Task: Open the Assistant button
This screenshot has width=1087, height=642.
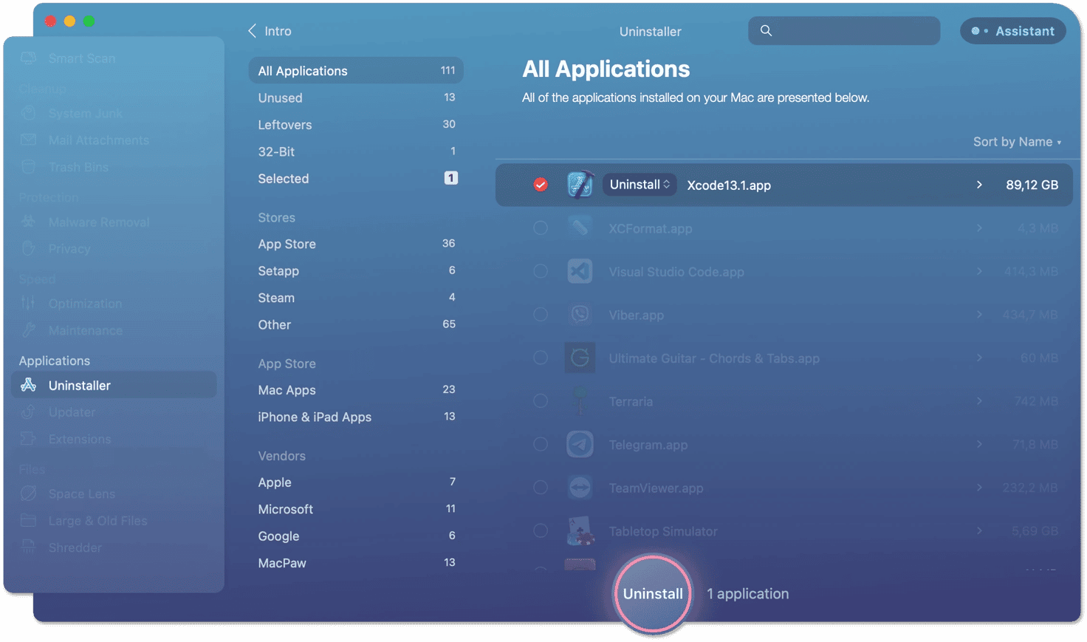Action: pos(1012,31)
